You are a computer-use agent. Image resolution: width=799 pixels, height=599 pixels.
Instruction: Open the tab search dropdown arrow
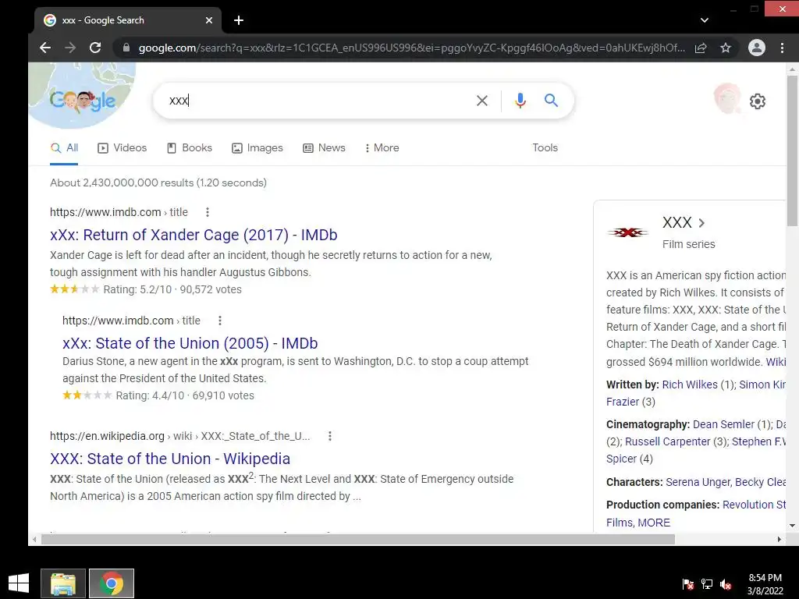[705, 20]
